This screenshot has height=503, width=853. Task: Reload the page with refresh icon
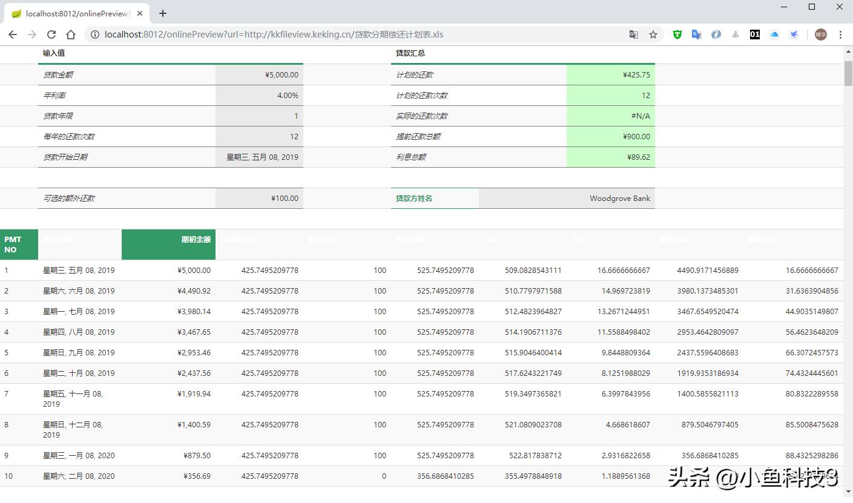(51, 35)
